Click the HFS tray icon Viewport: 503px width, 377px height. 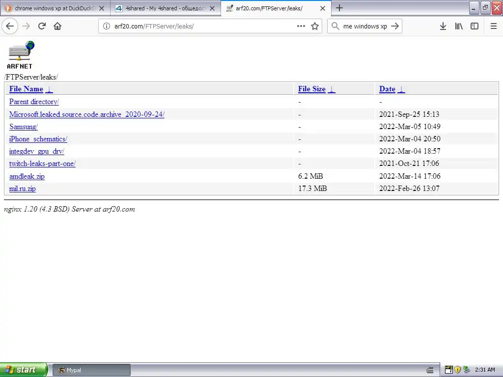[449, 370]
